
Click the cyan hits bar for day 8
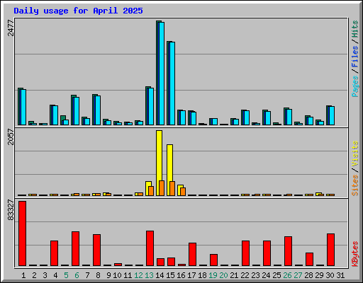[98, 110]
